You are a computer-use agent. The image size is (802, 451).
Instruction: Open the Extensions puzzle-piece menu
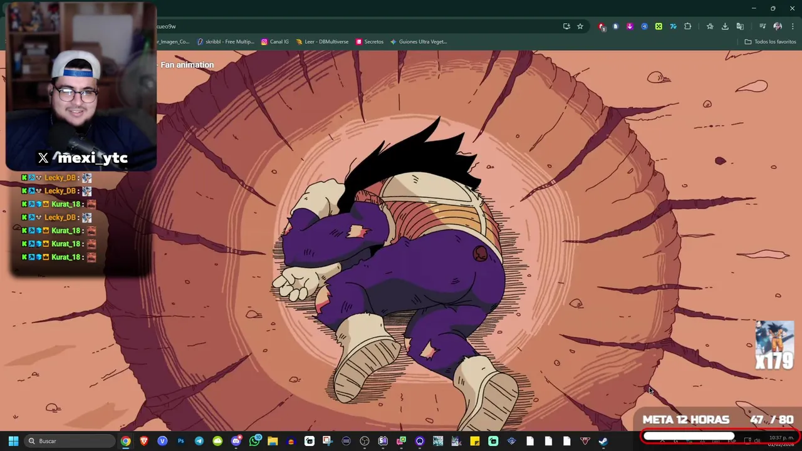(688, 26)
